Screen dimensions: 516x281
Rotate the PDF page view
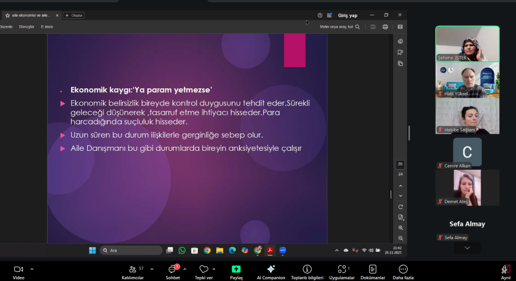[400, 206]
